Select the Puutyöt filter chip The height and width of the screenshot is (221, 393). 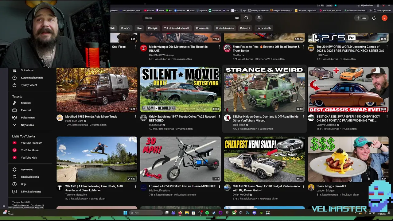(126, 28)
